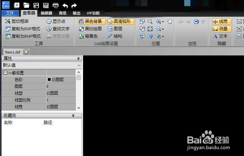Switch to the 输出 output tab
Viewport: 244px width, 156px height.
pyautogui.click(x=77, y=13)
